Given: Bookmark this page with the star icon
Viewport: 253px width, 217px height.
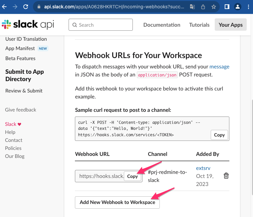Looking at the screenshot, I should 214,7.
